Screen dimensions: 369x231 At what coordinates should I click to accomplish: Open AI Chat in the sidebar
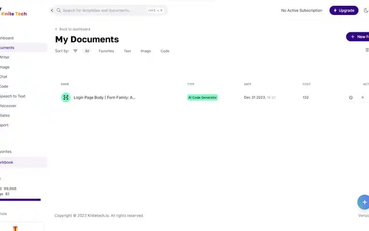tap(3, 77)
